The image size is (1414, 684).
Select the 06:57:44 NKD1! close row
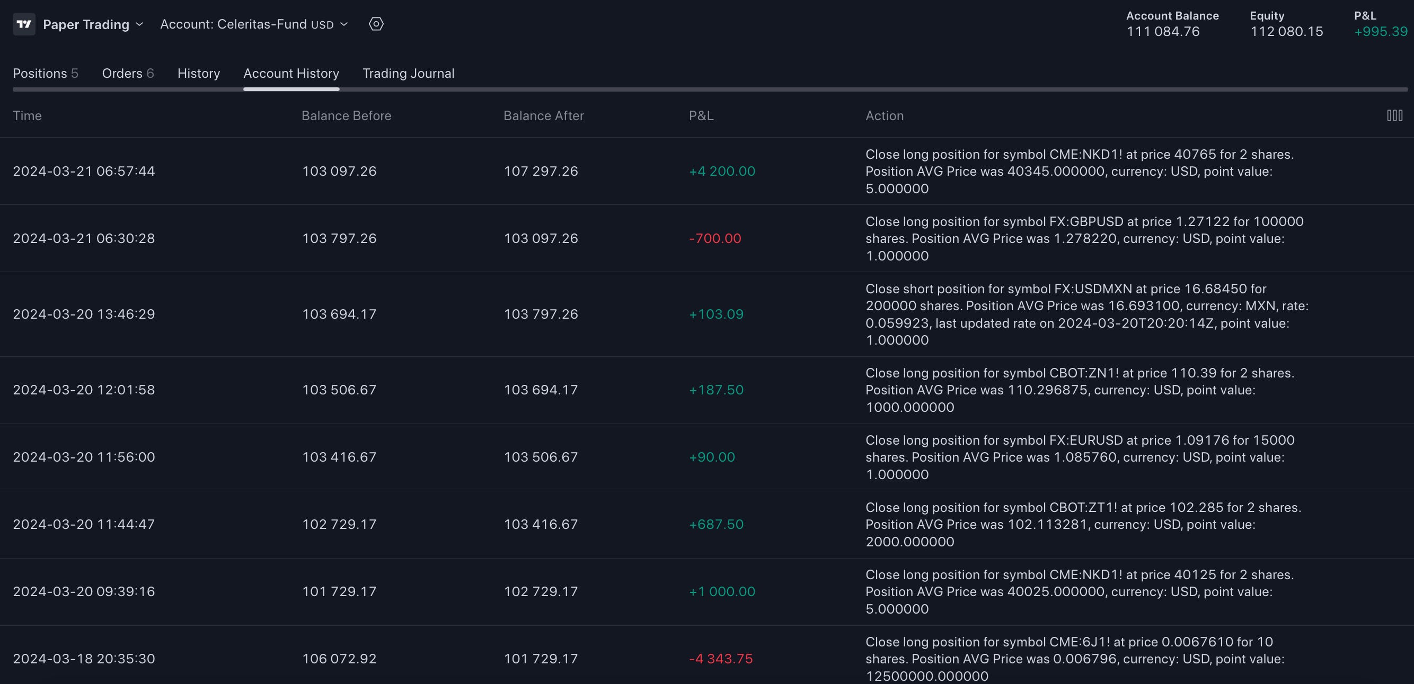pos(84,171)
